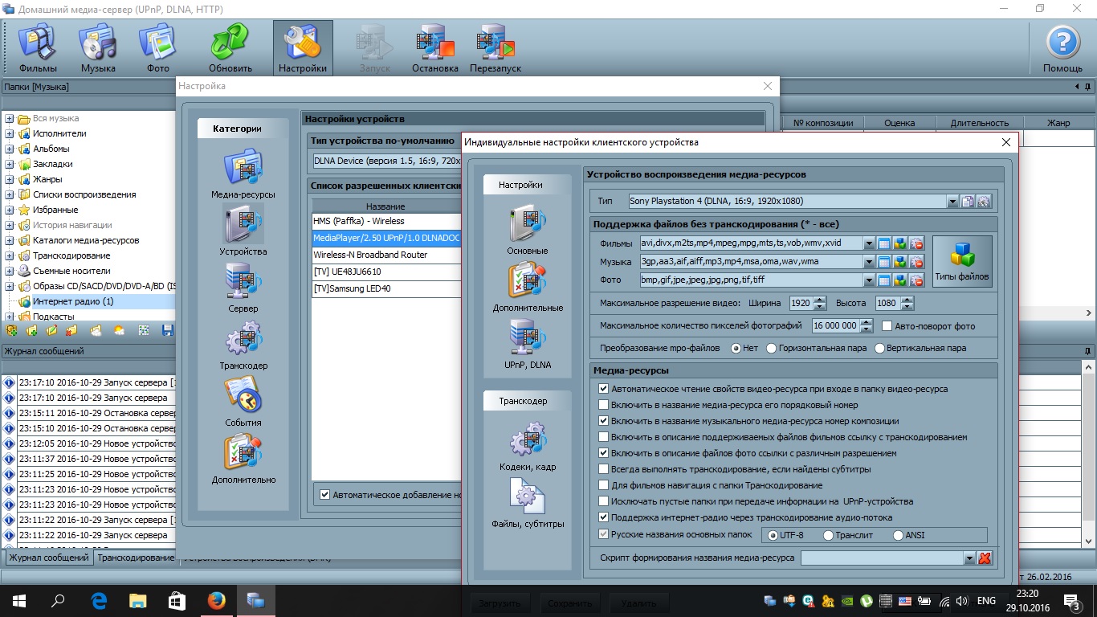Open the device Тип dropdown
The width and height of the screenshot is (1097, 617).
point(952,202)
